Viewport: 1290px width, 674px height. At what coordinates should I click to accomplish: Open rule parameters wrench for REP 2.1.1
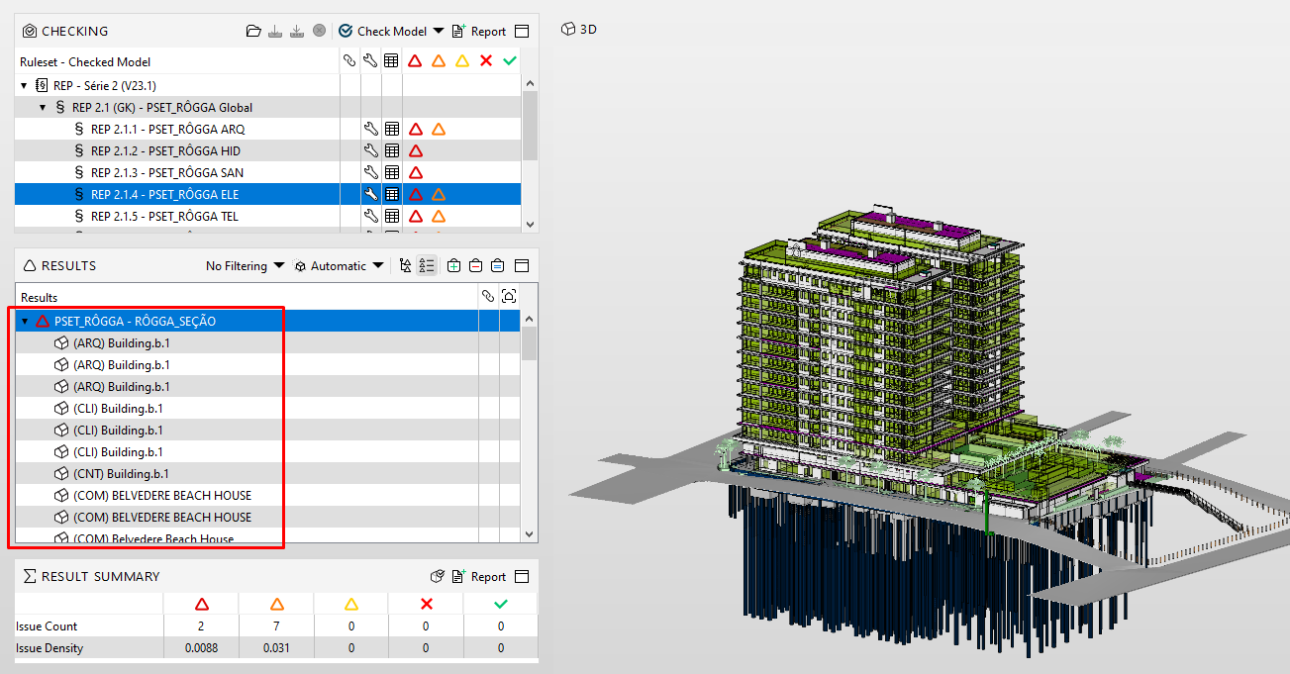point(371,129)
